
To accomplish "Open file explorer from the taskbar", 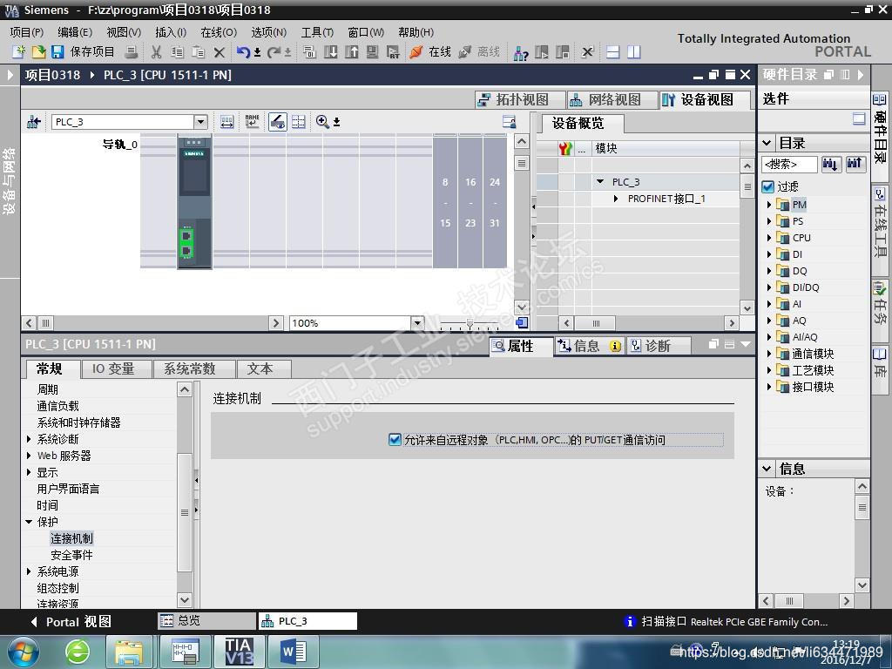I will tap(129, 652).
